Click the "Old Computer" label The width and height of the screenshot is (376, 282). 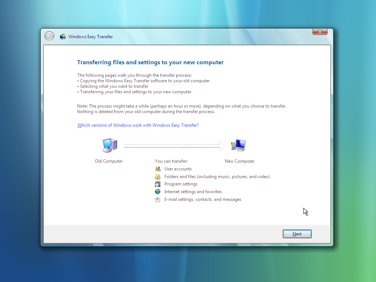point(109,161)
